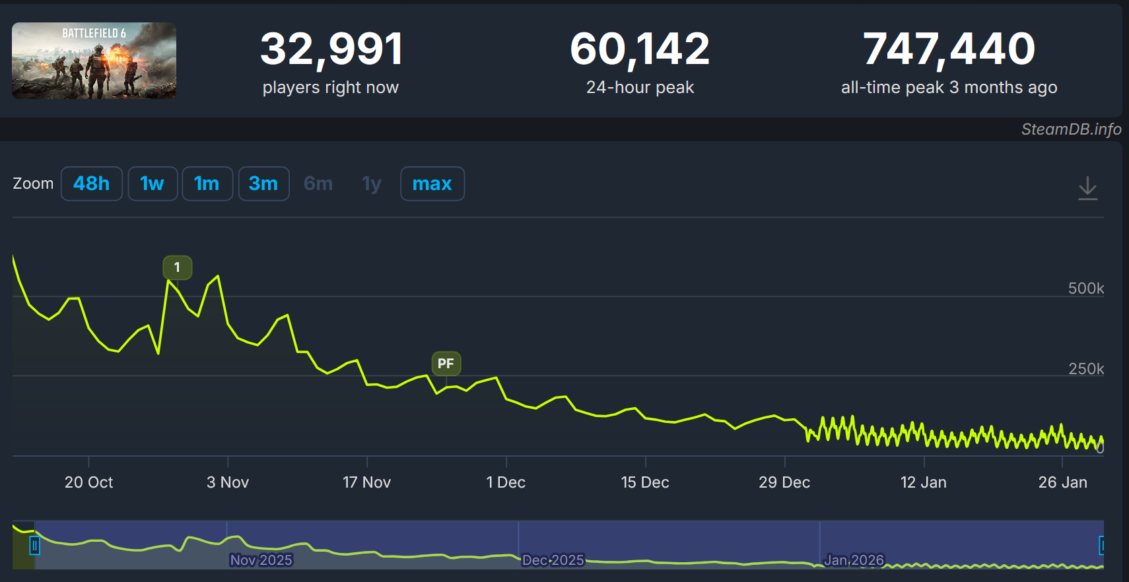Click the 3 Nov axis label
The width and height of the screenshot is (1129, 582).
click(x=228, y=482)
